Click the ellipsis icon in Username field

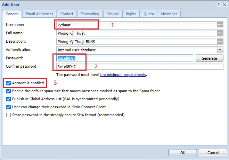coord(220,25)
